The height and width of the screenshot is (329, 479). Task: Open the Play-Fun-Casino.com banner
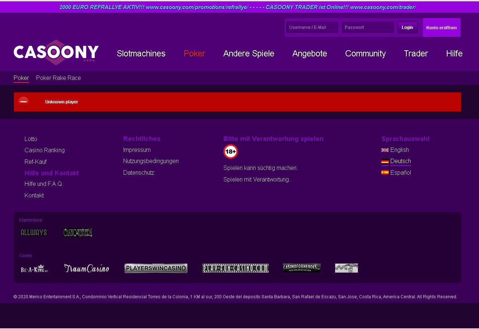click(x=235, y=268)
